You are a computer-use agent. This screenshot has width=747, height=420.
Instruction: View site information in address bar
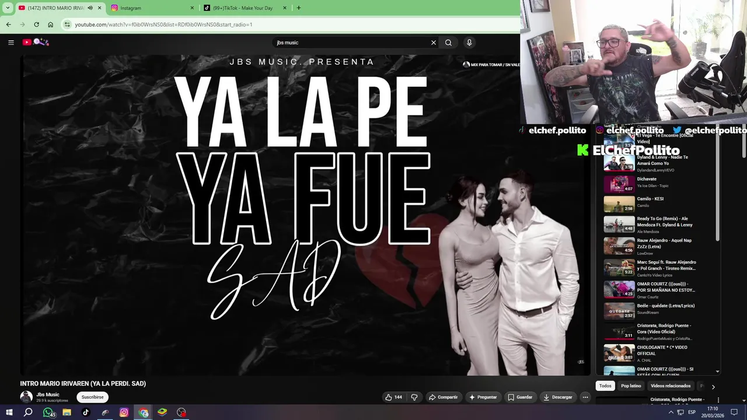(67, 24)
